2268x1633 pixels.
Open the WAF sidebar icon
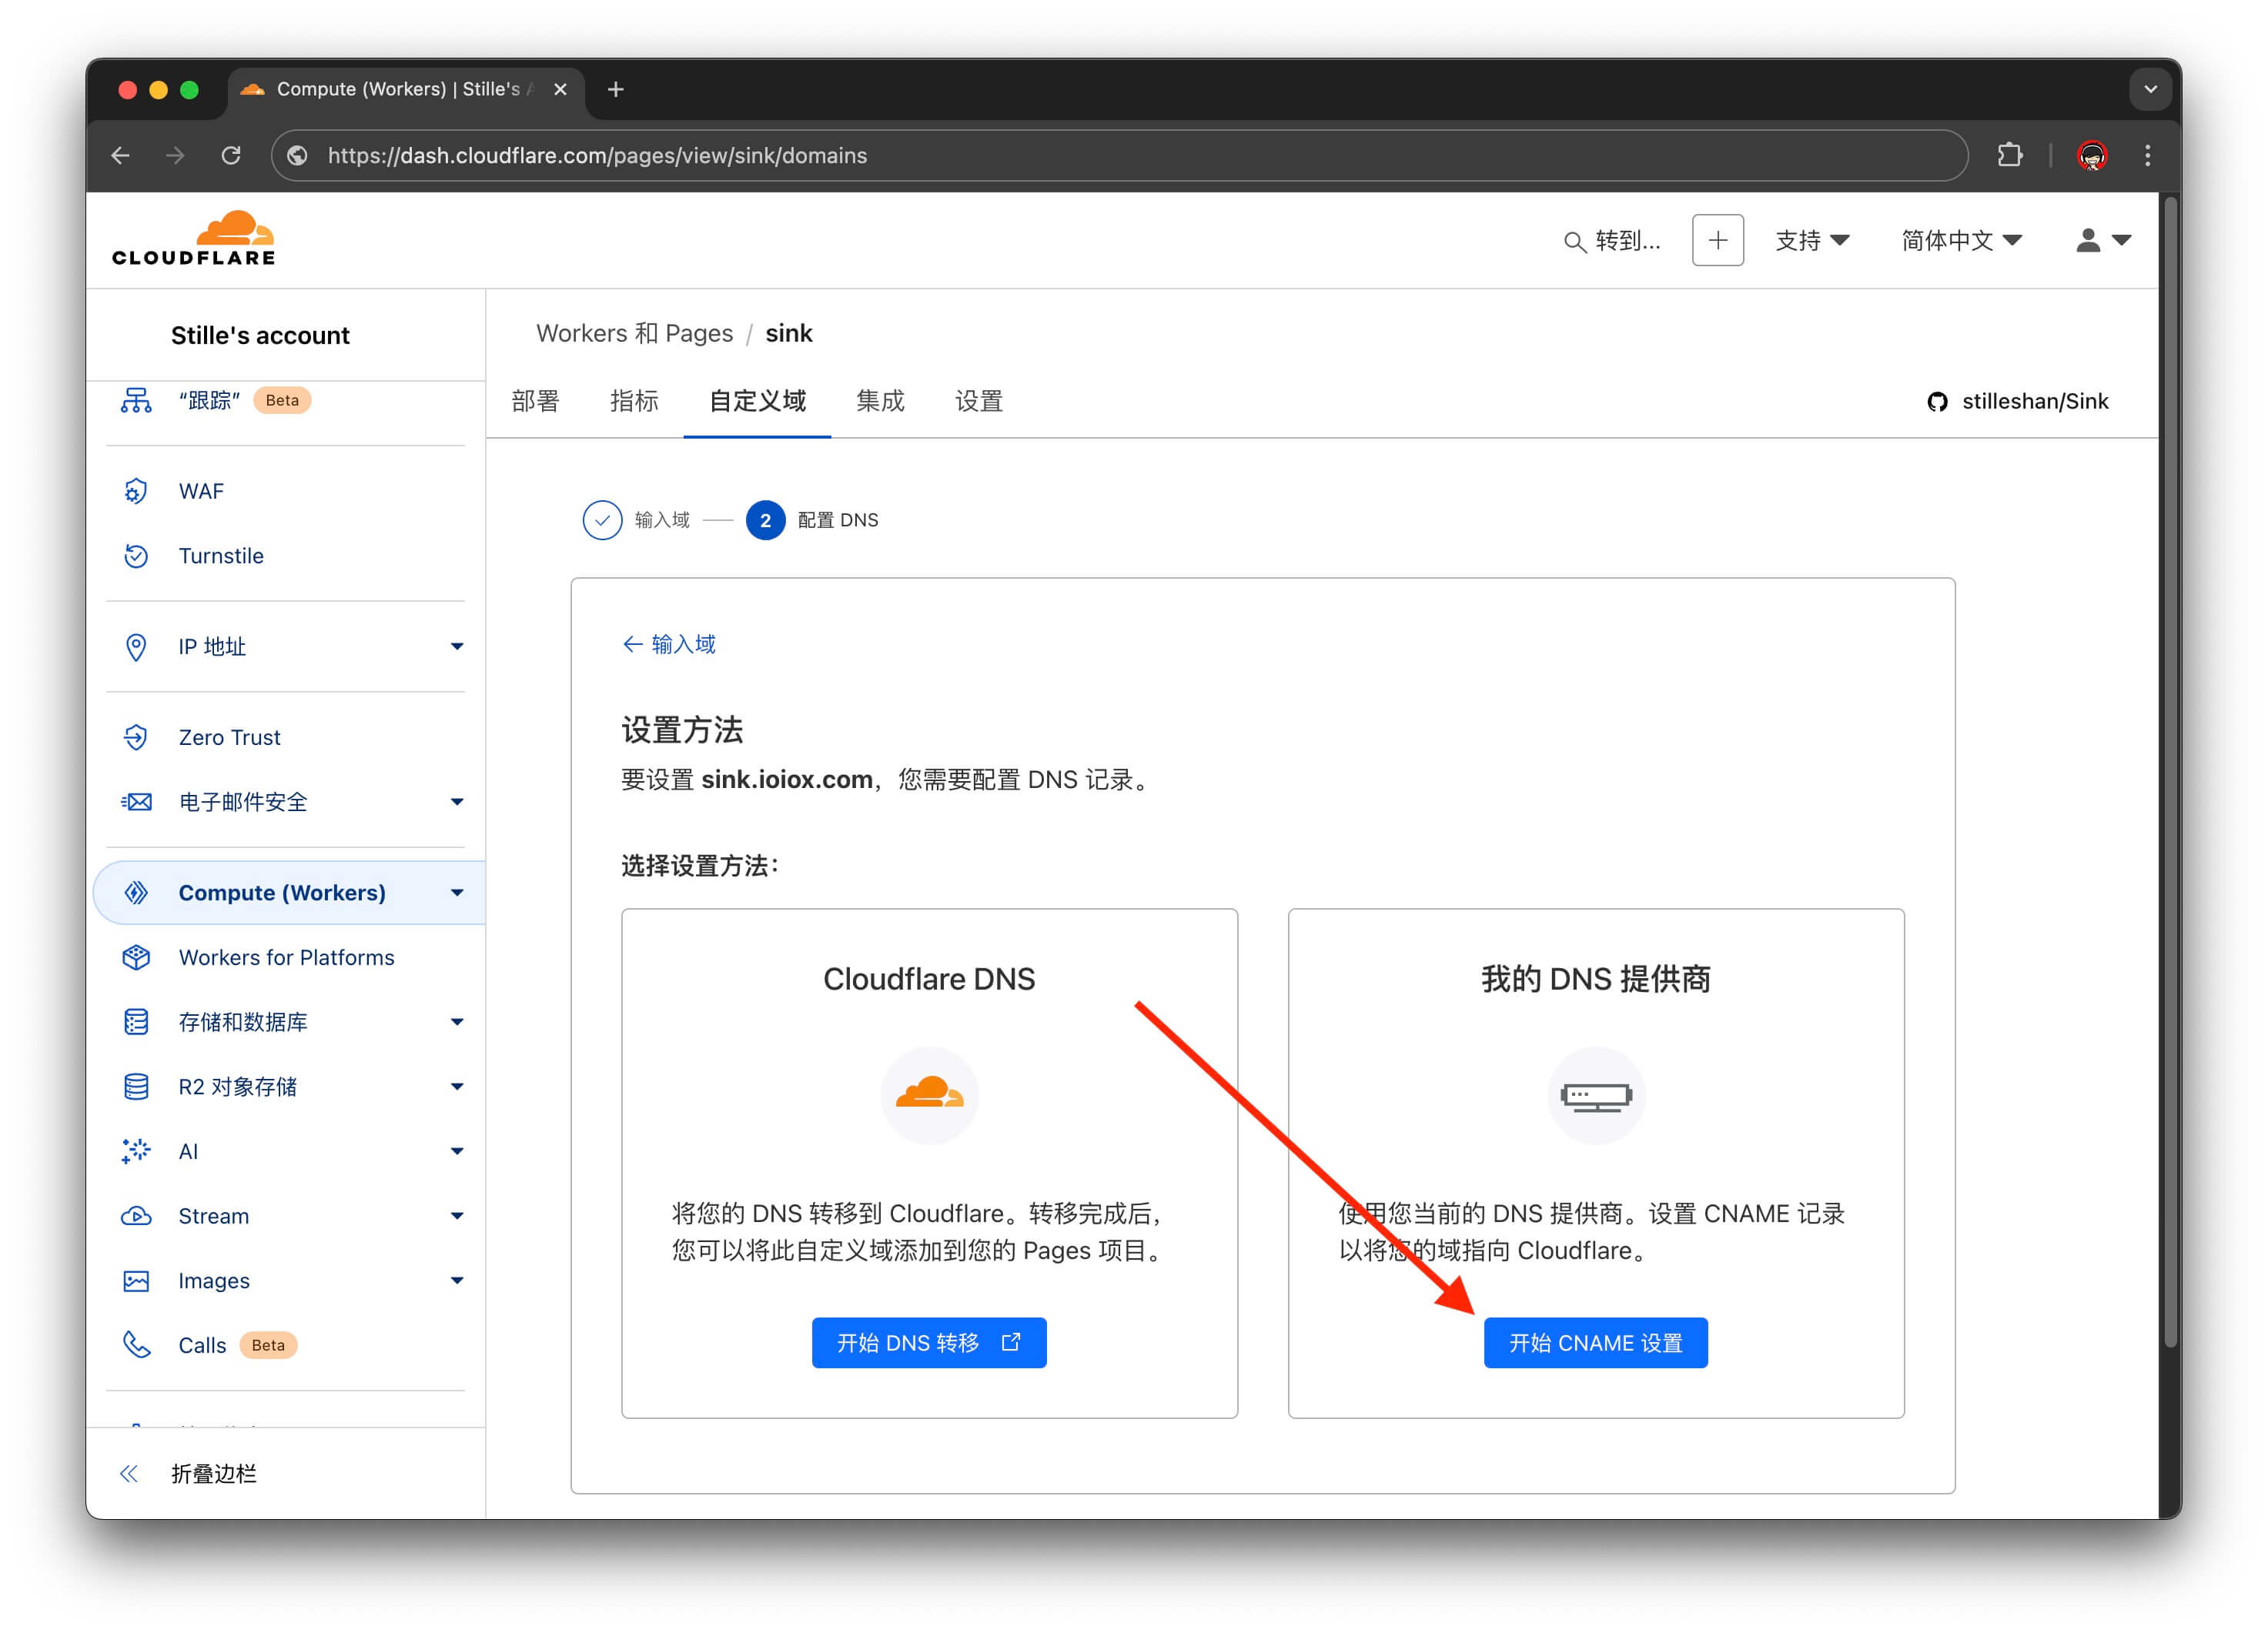point(136,491)
